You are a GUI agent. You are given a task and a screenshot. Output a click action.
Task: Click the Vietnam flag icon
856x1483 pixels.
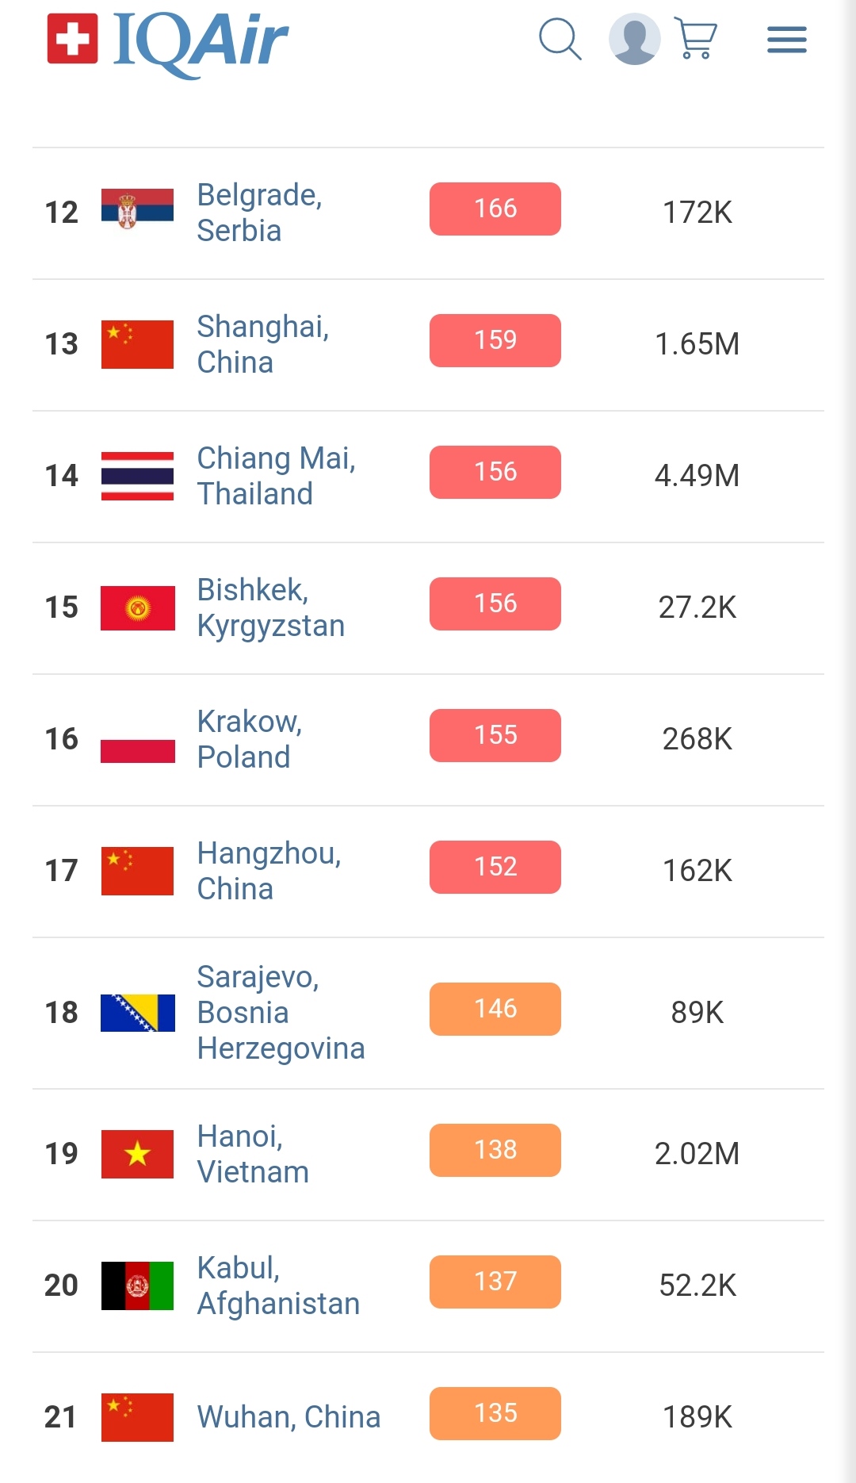[x=137, y=1154]
